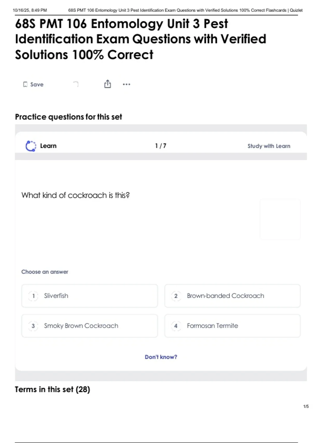Click the Terms in this set (28) heading
Screen dimensions: 313x443
(x=52, y=389)
